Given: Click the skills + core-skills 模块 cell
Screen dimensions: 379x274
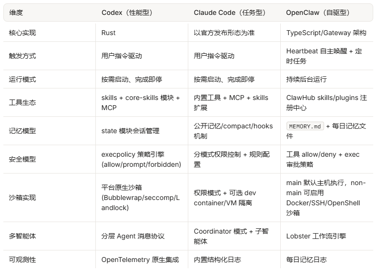Looking at the screenshot, I should (141, 102).
